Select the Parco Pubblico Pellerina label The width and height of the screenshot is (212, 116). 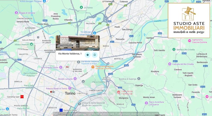[30, 75]
